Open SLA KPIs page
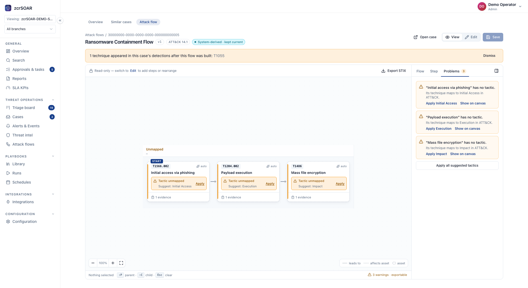This screenshot has height=288, width=528. pyautogui.click(x=30, y=88)
